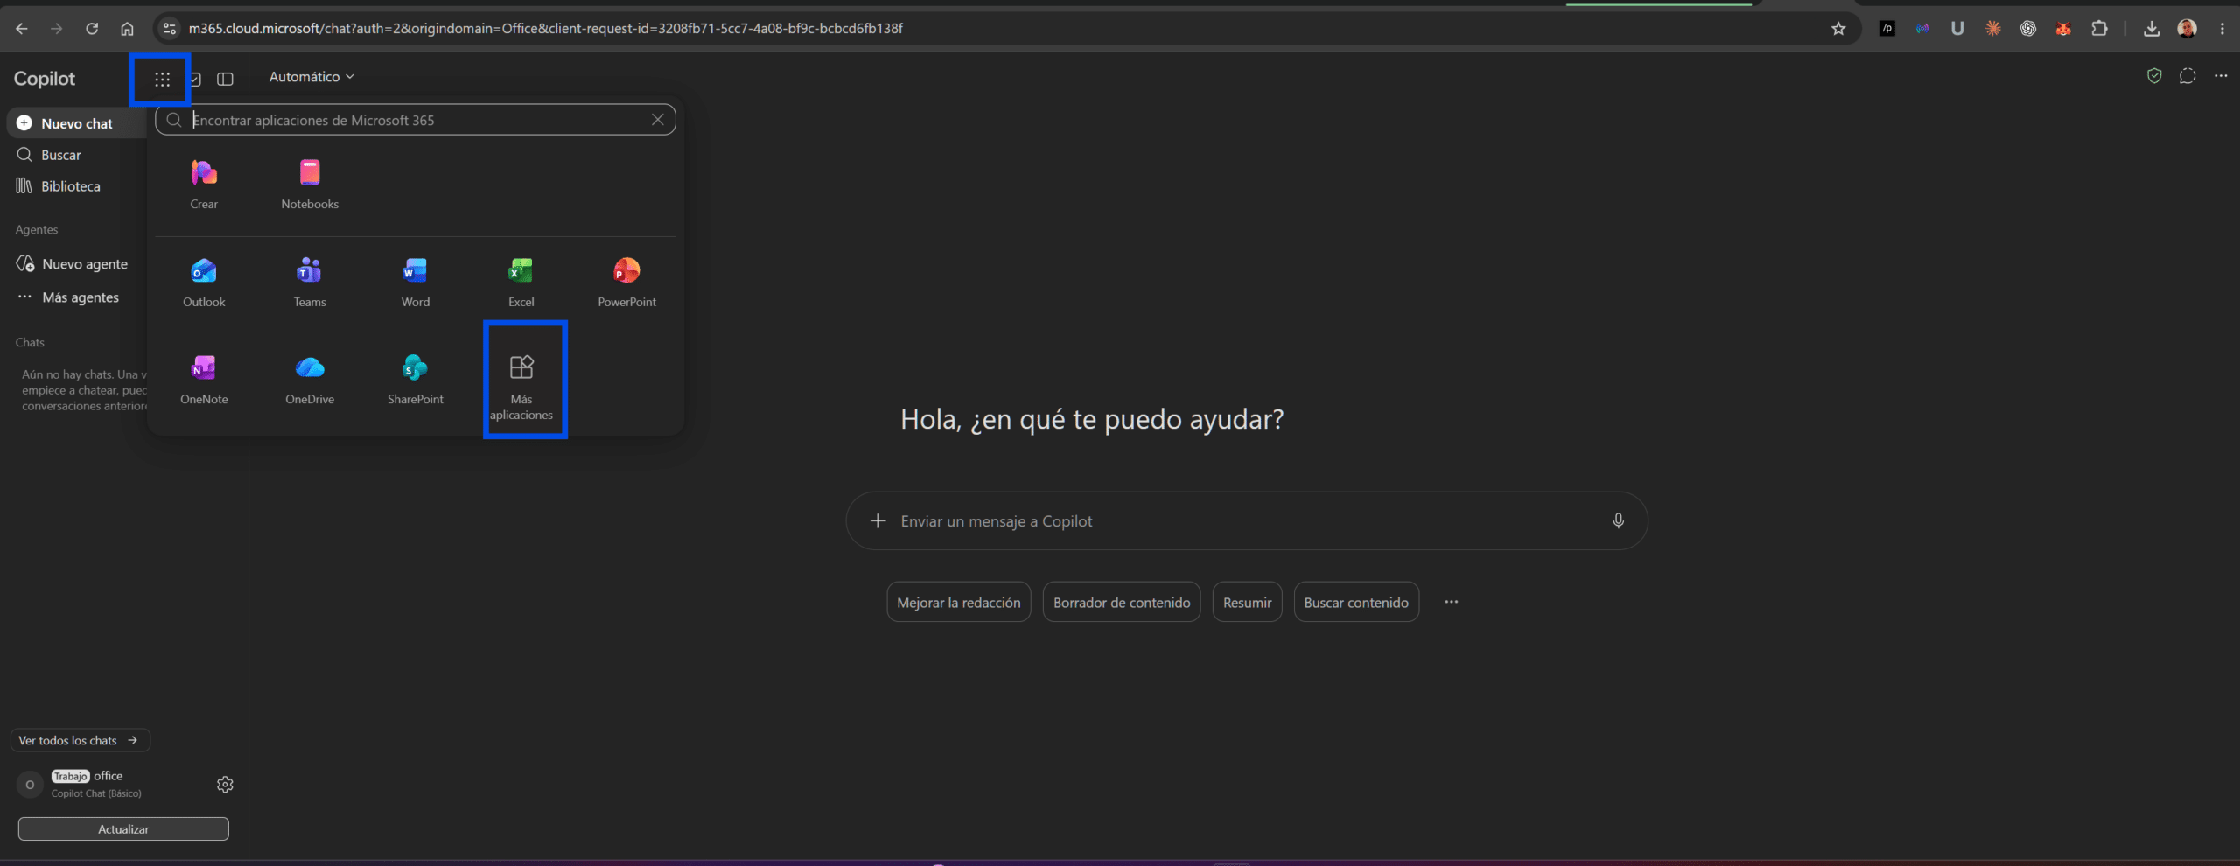Open the Crear app
This screenshot has width=2240, height=866.
[x=204, y=184]
